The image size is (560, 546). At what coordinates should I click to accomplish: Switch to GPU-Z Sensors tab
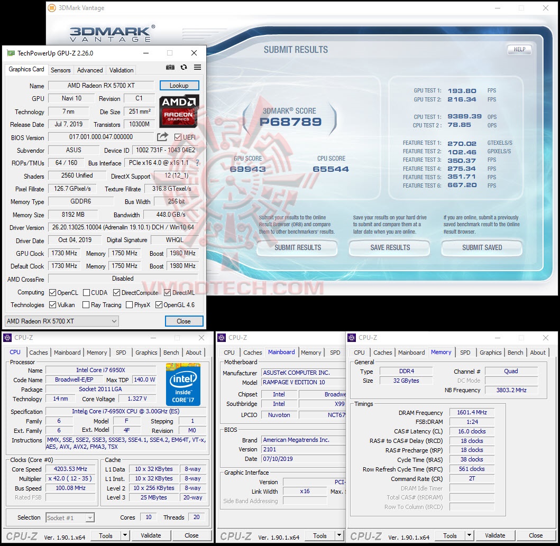click(x=60, y=70)
